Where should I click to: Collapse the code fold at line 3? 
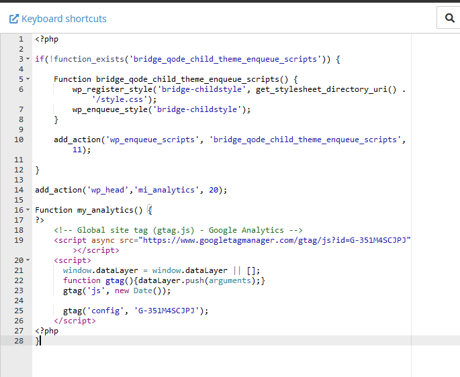point(28,59)
